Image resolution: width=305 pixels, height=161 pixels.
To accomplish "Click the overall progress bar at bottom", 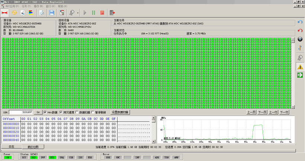I will click(x=148, y=151).
